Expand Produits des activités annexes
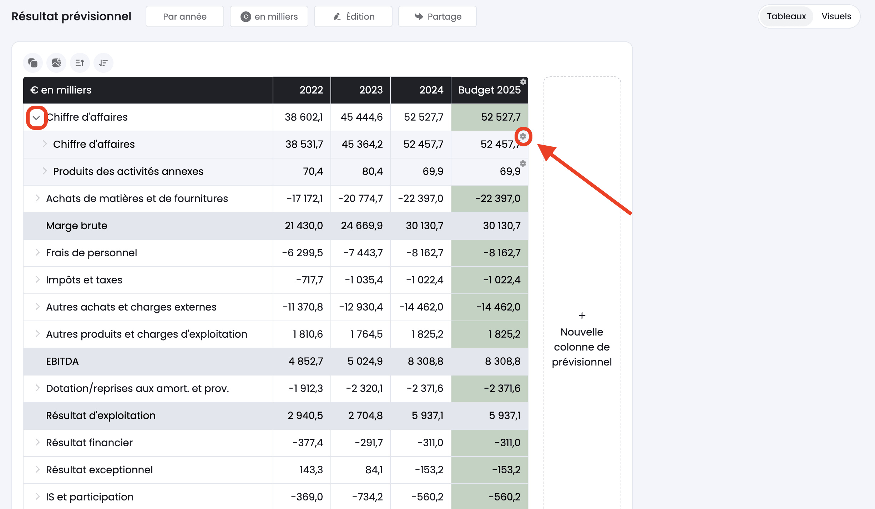This screenshot has height=509, width=875. [45, 171]
